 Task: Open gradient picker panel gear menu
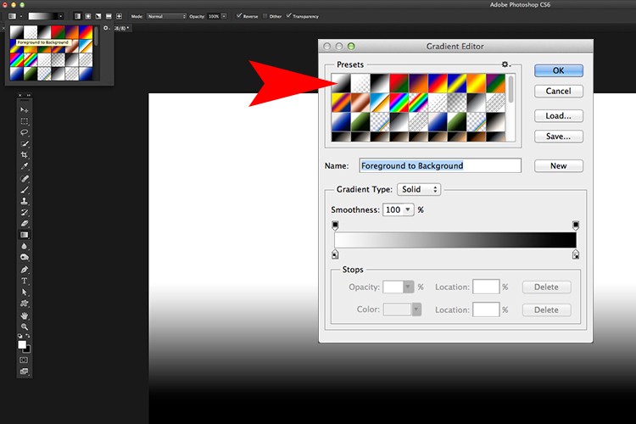106,28
